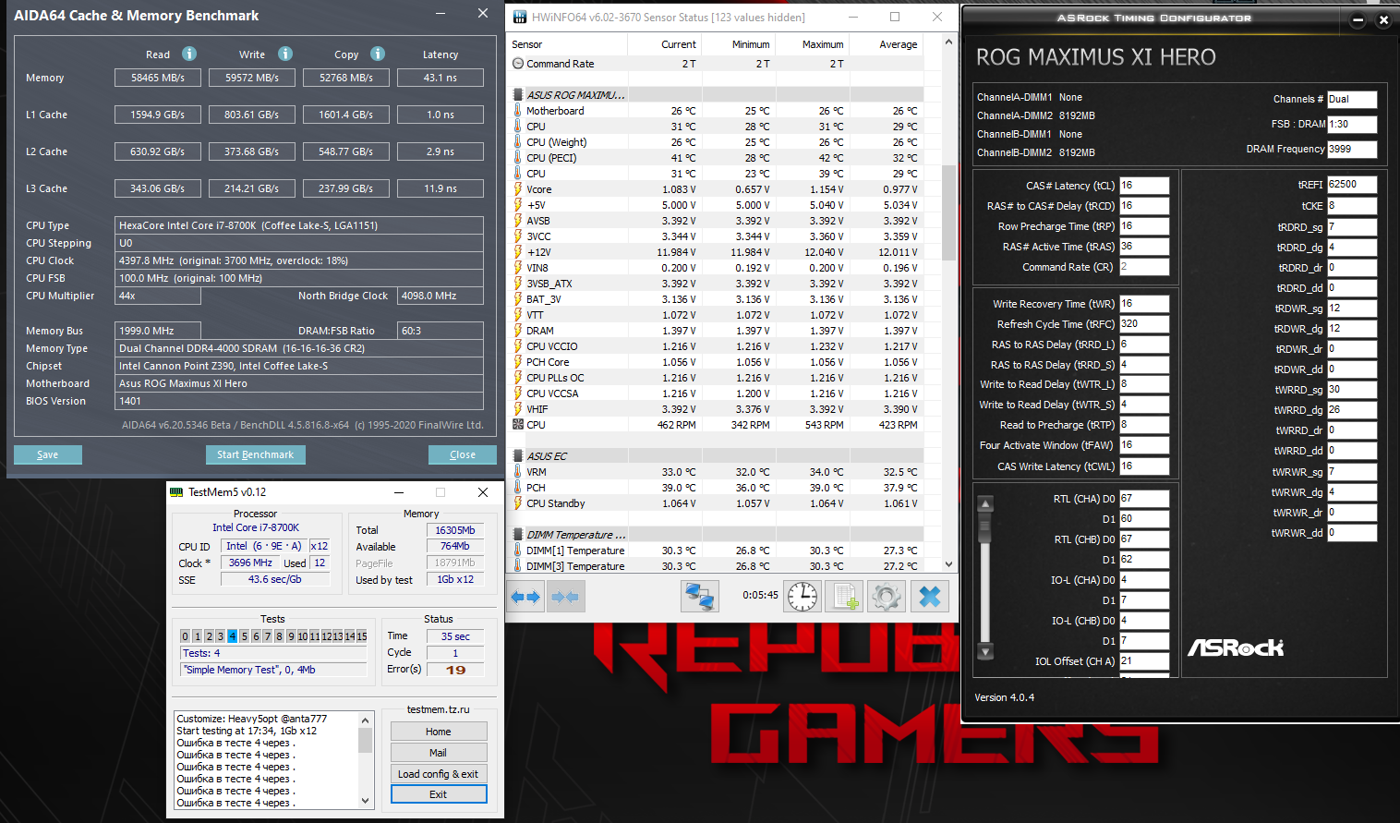Click the thermometer icon on the Motherboard row

[517, 111]
